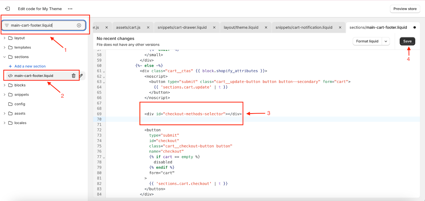Screen dimensions: 425x201
Task: Switch to layout/theme.liquid tab
Action: click(x=241, y=27)
